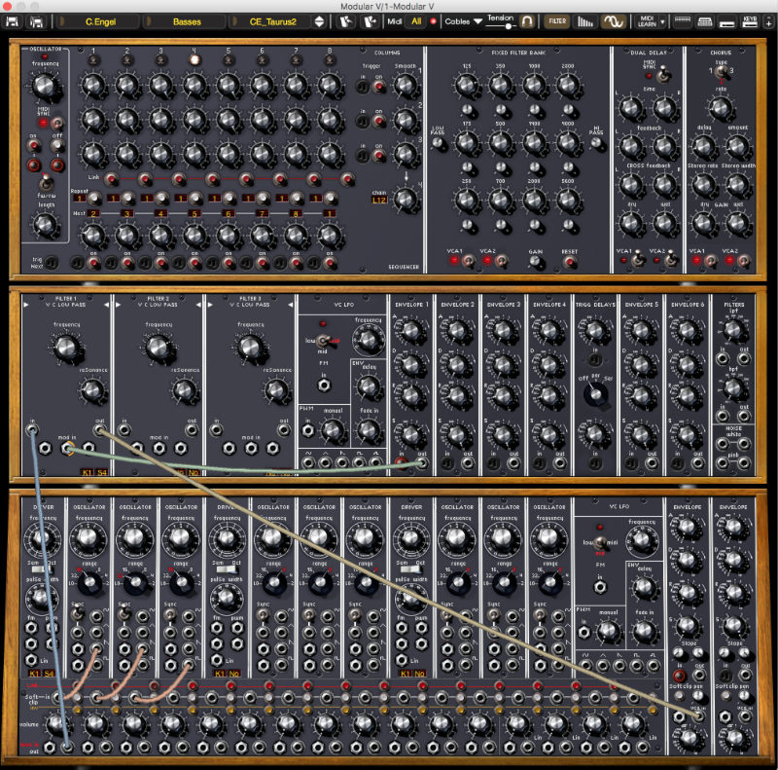Click the MIDI activity red indicator
Viewport: 778px width, 770px height.
click(433, 21)
